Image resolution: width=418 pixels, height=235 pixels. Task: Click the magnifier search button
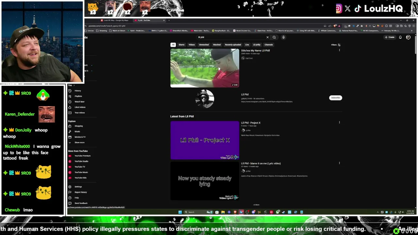point(274,37)
